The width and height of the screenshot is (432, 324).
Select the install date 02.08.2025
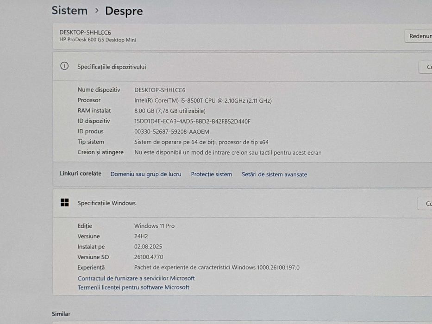(x=148, y=247)
